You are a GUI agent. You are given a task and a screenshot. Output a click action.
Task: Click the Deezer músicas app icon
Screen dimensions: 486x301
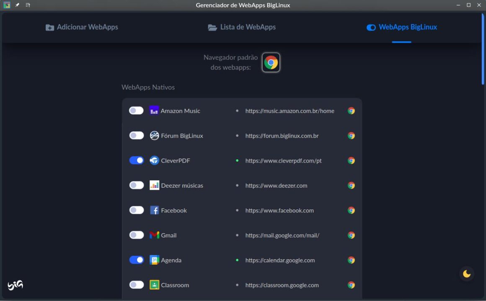(x=154, y=186)
